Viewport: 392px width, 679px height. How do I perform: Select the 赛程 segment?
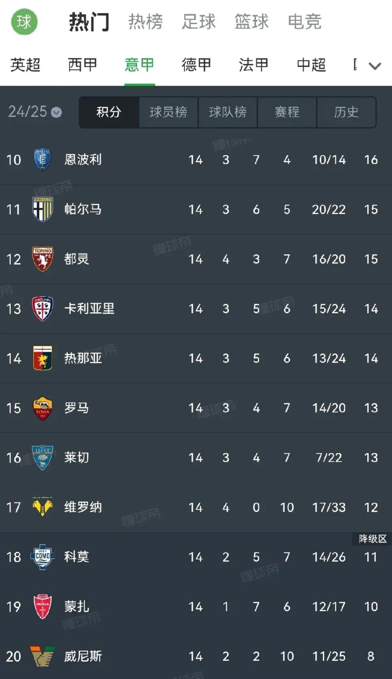pyautogui.click(x=287, y=112)
